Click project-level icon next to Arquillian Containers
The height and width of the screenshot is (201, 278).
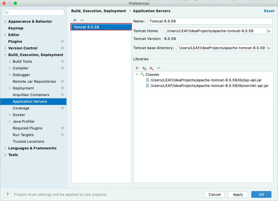click(62, 95)
